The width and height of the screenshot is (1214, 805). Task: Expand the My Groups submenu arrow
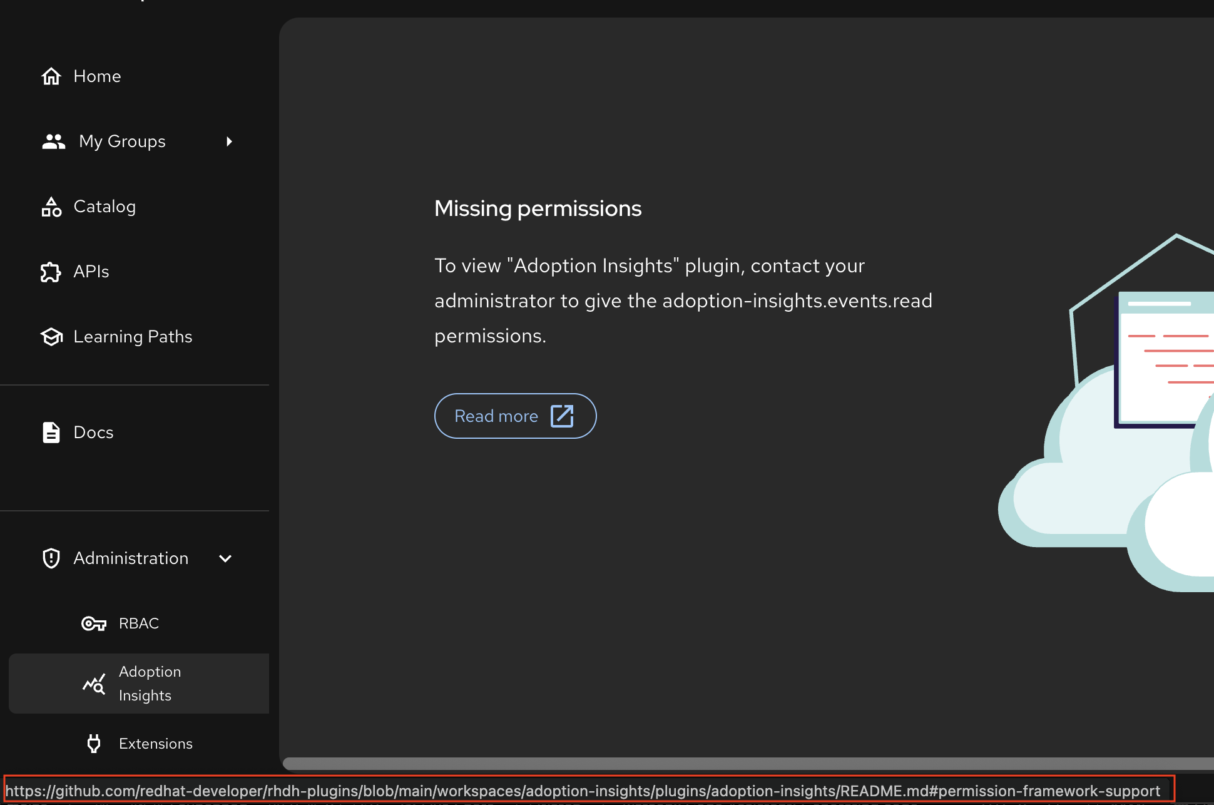coord(229,141)
